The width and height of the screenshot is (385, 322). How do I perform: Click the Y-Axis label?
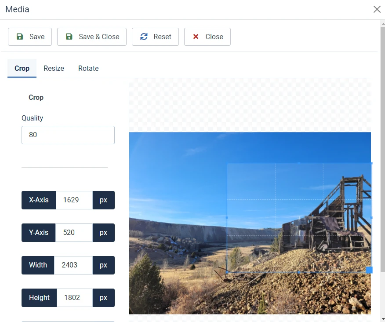click(39, 233)
